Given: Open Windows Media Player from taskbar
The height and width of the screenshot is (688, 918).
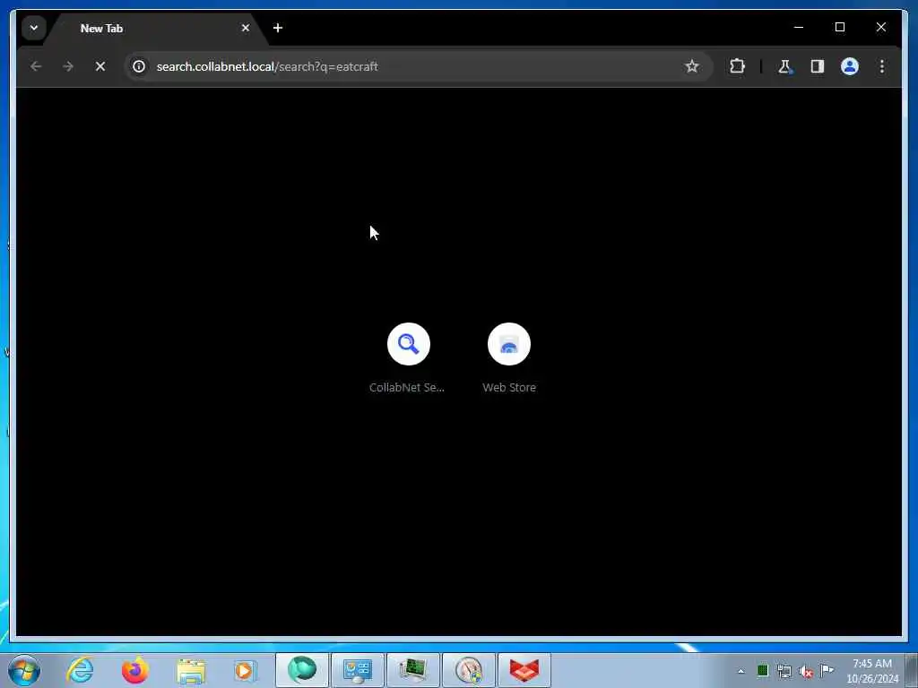Looking at the screenshot, I should (246, 670).
